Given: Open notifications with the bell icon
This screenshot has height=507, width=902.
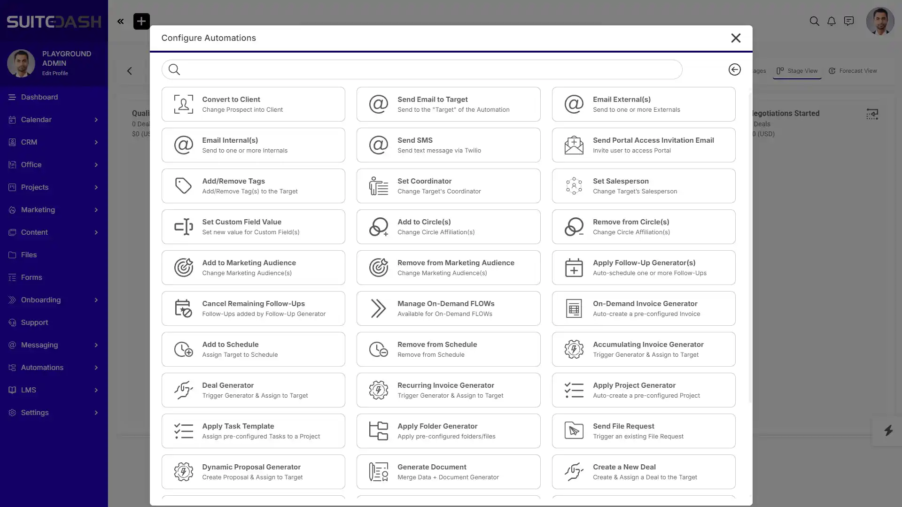Looking at the screenshot, I should (x=831, y=21).
